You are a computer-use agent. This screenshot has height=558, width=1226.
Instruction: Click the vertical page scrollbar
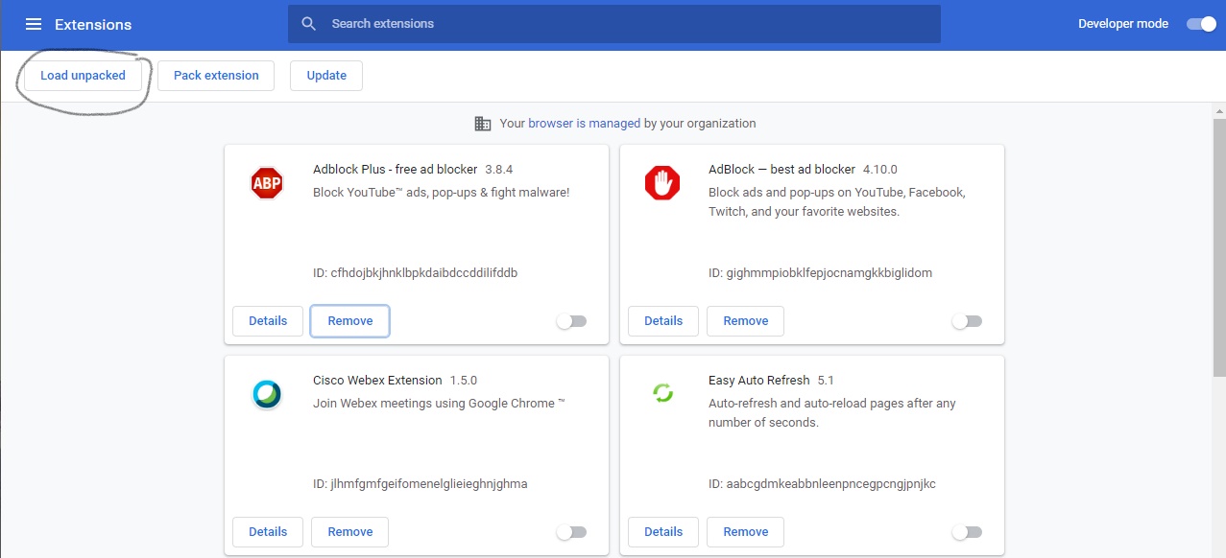pos(1219,249)
